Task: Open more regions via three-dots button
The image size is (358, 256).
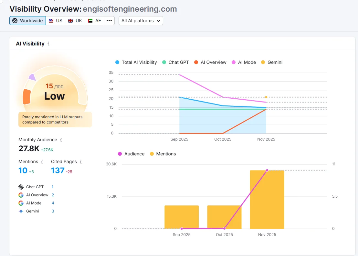Action: point(109,21)
